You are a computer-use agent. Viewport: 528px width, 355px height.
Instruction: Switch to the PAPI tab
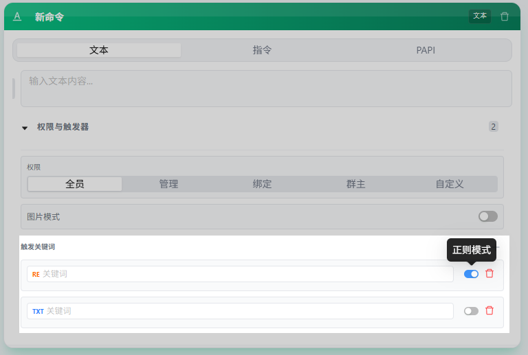pyautogui.click(x=426, y=50)
